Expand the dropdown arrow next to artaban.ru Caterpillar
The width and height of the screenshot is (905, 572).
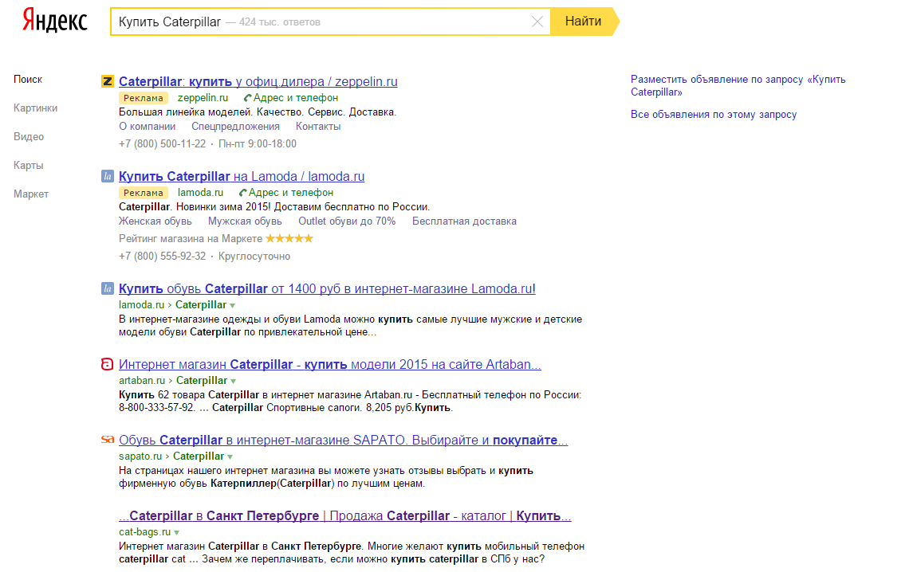(x=233, y=381)
